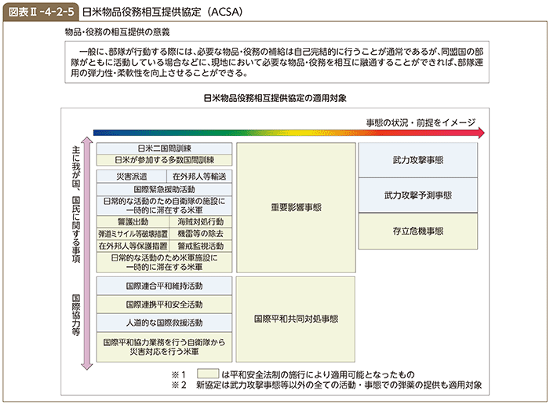The height and width of the screenshot is (405, 550).
Task: Select the 国際連合平和維持活動 cell
Action: point(164,286)
